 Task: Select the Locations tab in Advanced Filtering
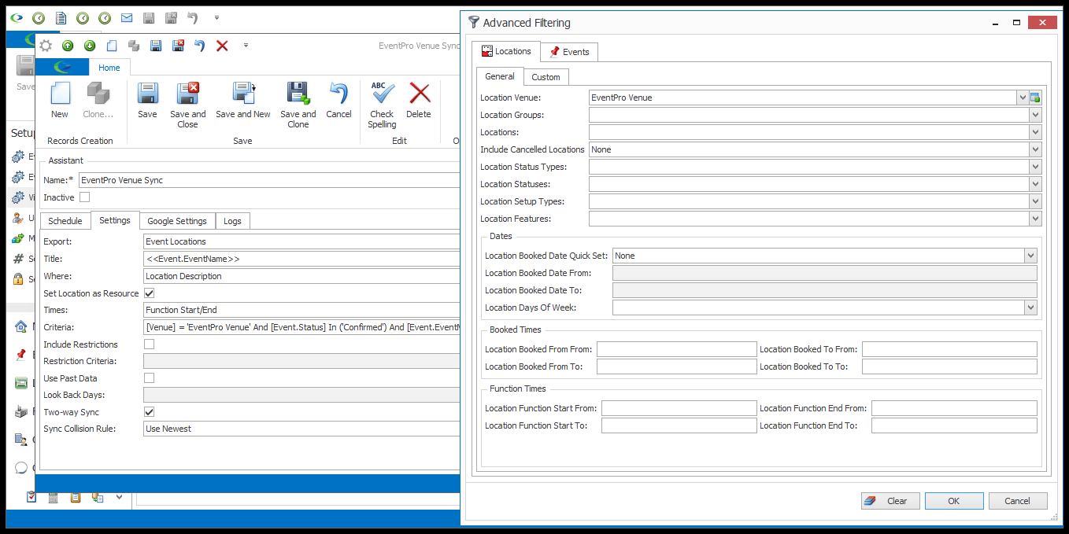(x=506, y=51)
